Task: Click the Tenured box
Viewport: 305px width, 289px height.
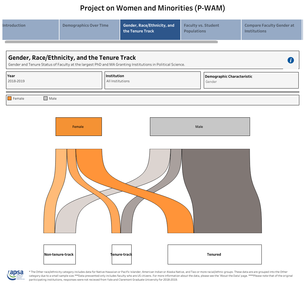Action: click(x=214, y=254)
